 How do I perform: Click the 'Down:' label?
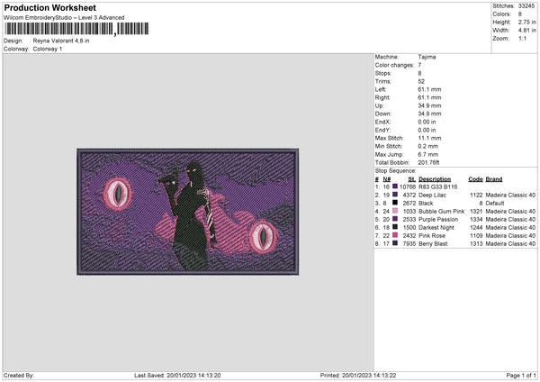point(383,114)
